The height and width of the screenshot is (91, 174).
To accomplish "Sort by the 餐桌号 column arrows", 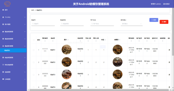I will (53, 41).
